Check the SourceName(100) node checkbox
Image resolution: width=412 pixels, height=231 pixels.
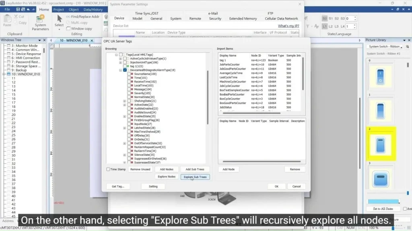pos(129,74)
